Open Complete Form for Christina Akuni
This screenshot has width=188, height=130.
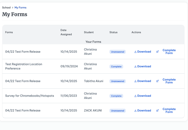coord(169,52)
